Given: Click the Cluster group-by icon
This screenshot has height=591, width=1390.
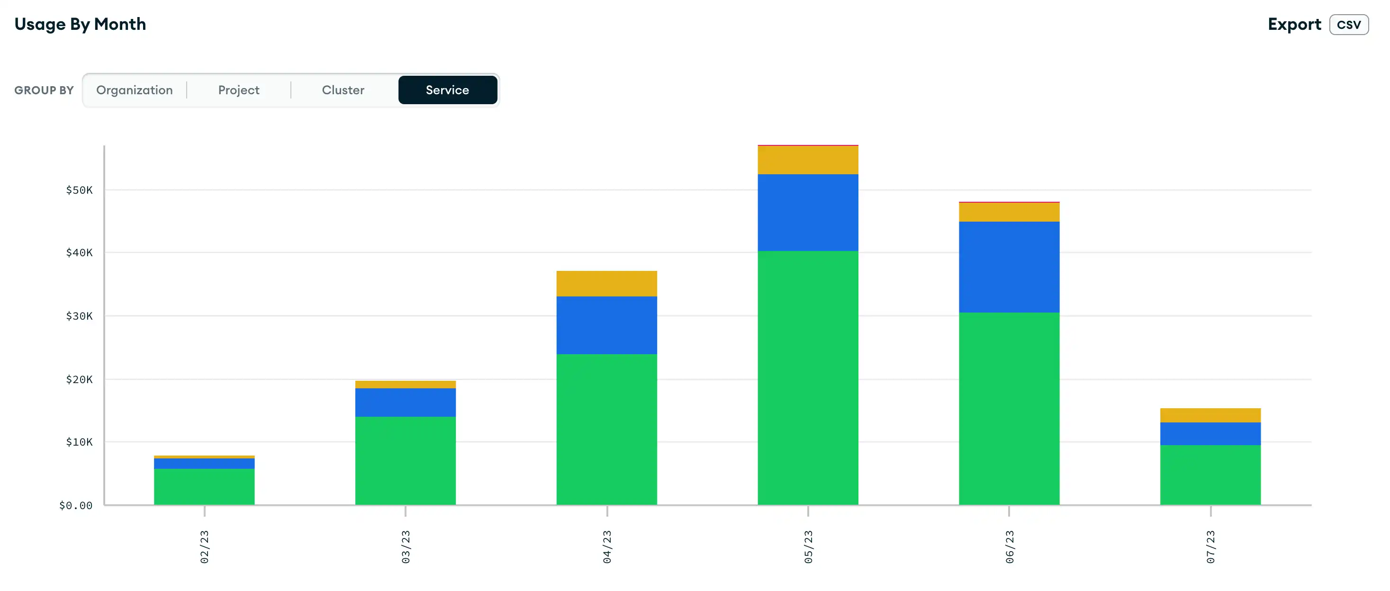Looking at the screenshot, I should pos(342,90).
